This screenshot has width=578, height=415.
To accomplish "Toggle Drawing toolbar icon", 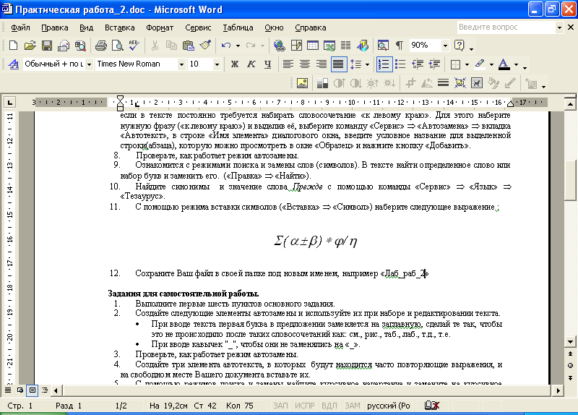I will point(363,46).
